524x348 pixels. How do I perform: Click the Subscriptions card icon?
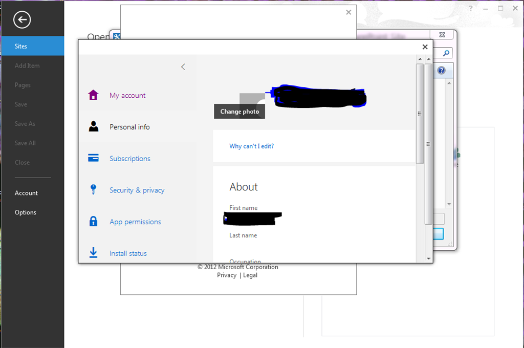point(93,158)
